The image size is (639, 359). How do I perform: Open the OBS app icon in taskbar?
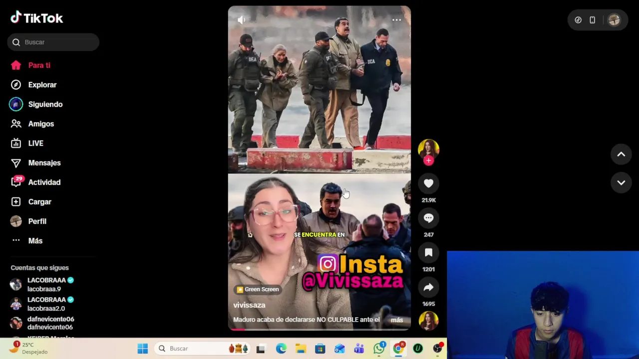437,349
